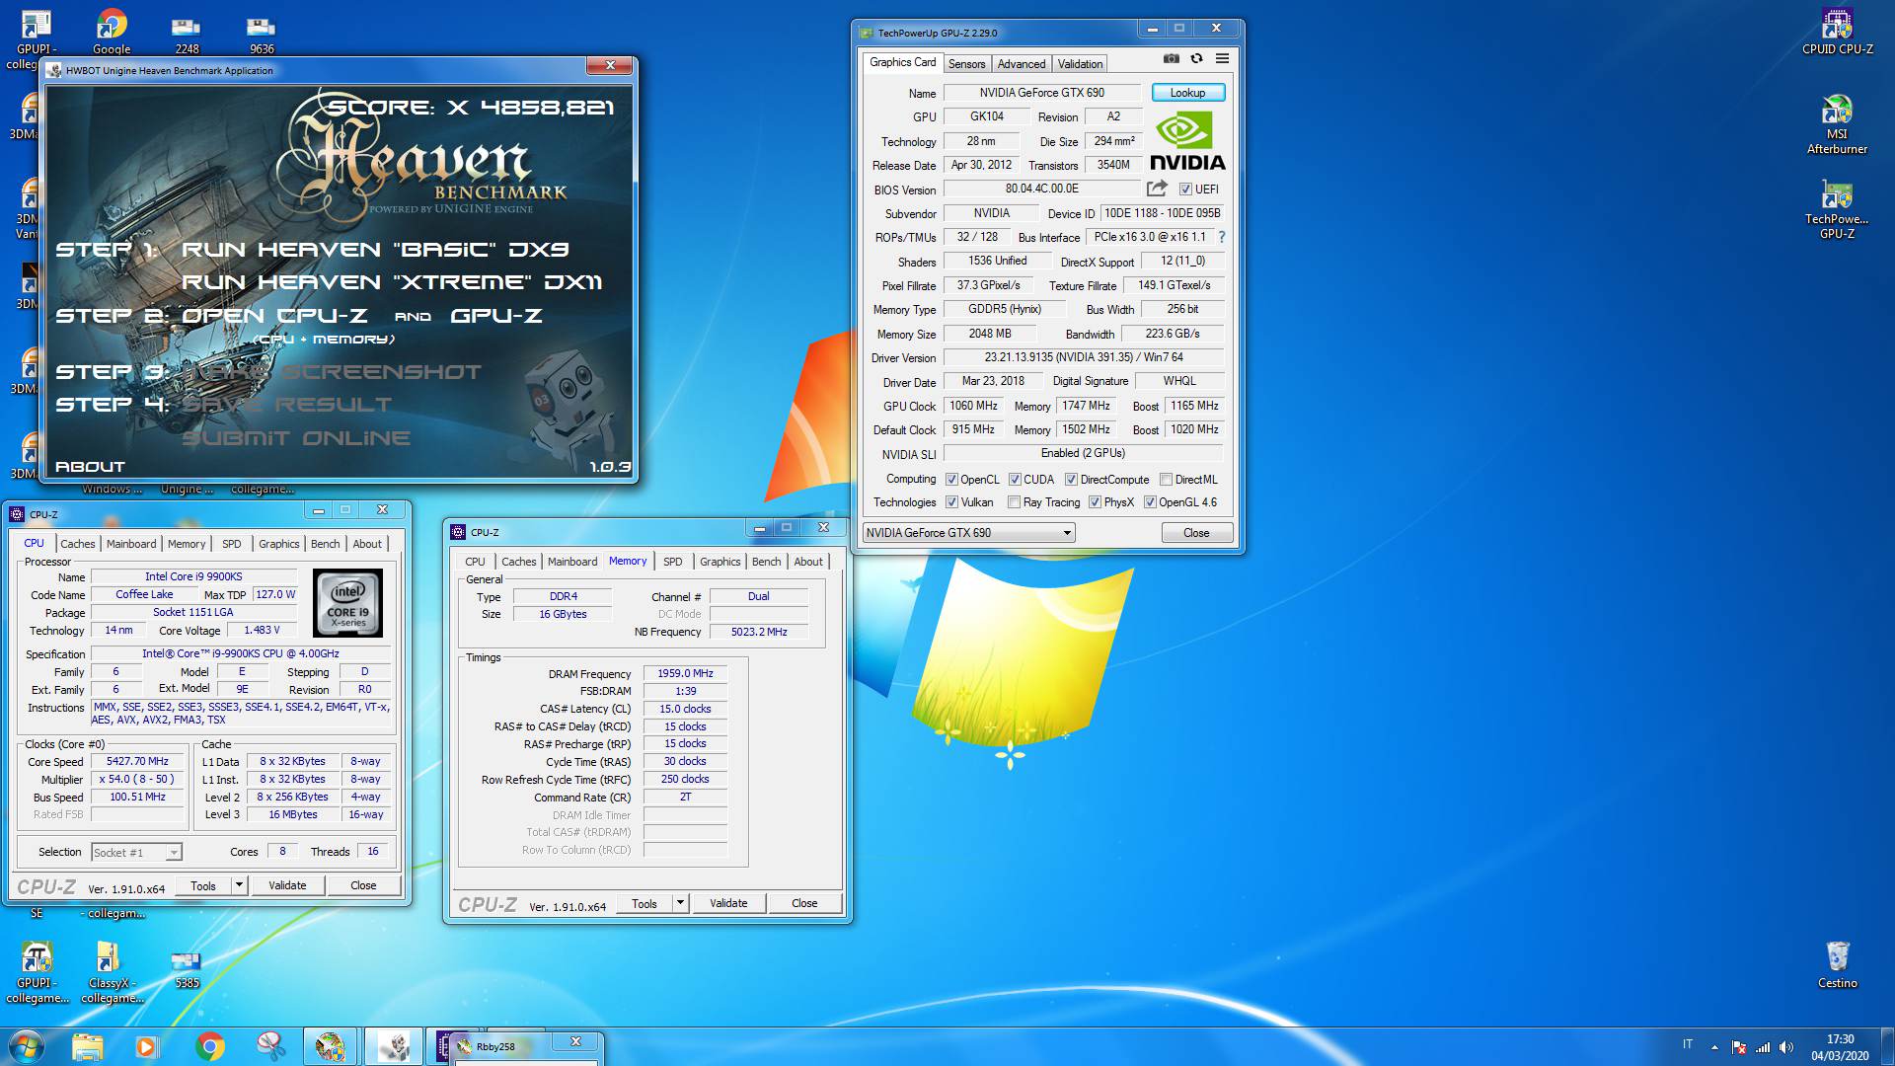Toggle the UEFI checkbox in GPU-Z

(1185, 190)
